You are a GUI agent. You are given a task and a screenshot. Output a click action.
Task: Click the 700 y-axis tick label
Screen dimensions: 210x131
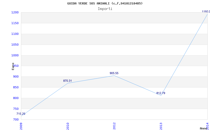pyautogui.click(x=16, y=119)
